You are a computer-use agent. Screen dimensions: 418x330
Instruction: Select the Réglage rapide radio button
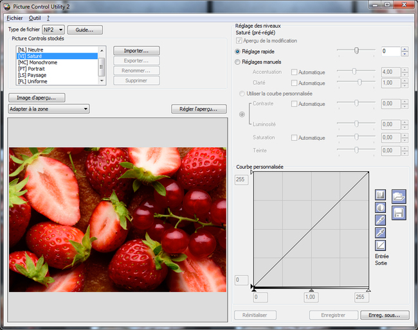tap(237, 51)
